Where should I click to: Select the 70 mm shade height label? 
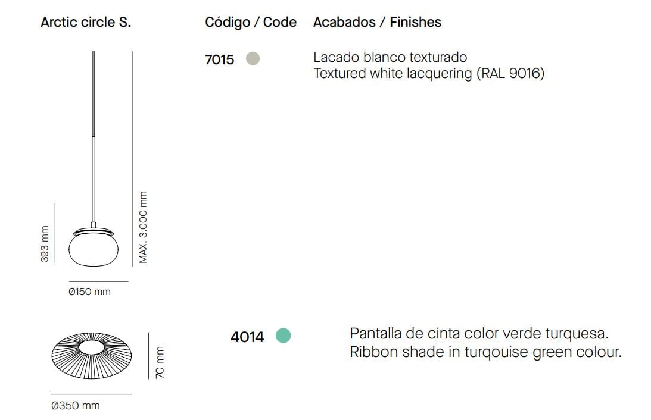(160, 362)
